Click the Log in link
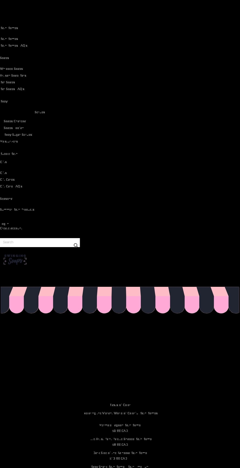 (x=5, y=224)
